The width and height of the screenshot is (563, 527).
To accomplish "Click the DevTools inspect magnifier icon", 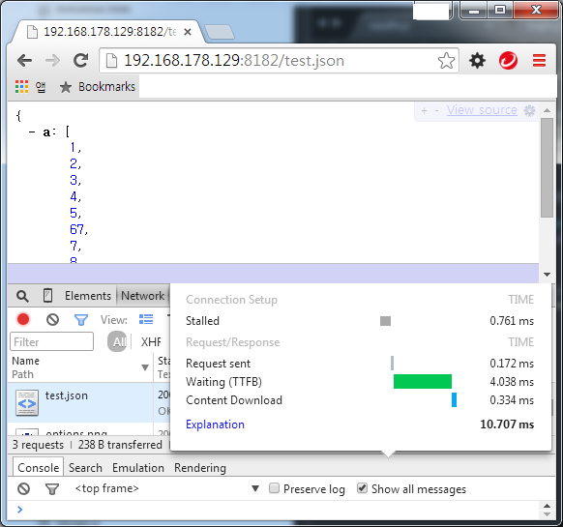I will click(22, 296).
